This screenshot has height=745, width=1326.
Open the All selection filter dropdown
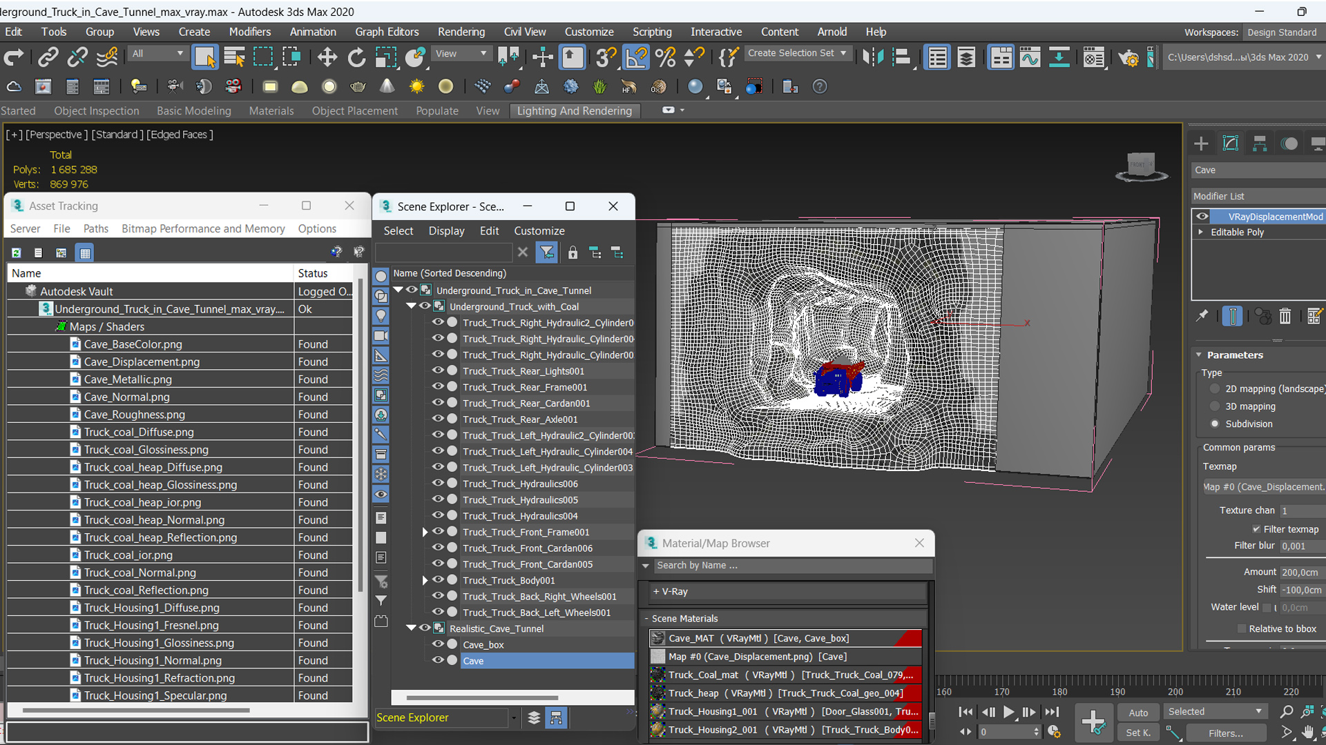point(158,54)
